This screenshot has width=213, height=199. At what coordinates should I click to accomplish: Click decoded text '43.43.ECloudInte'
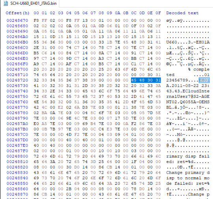188,91
